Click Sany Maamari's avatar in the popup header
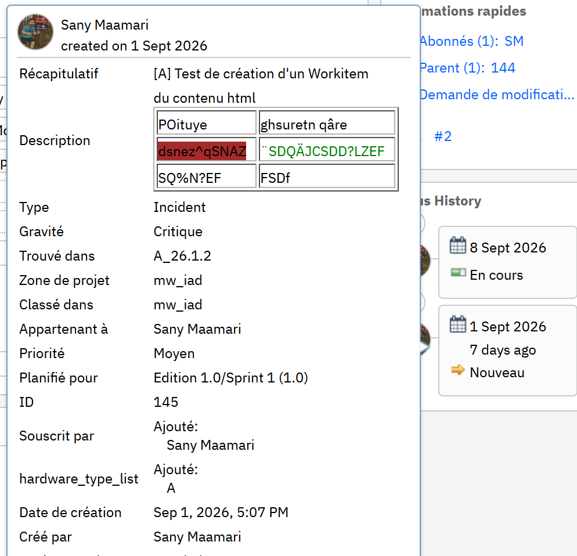The image size is (577, 556). [x=35, y=32]
